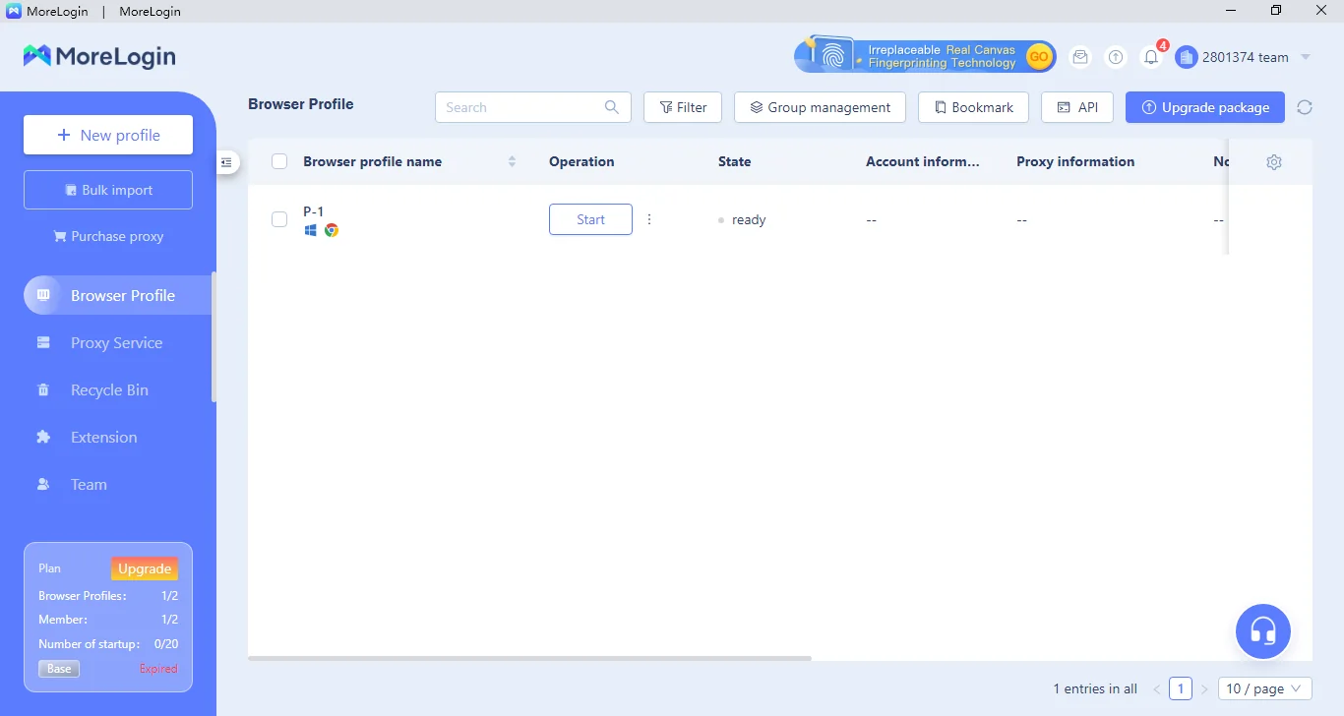This screenshot has width=1344, height=716.
Task: Click the search magnifier icon
Action: click(612, 107)
